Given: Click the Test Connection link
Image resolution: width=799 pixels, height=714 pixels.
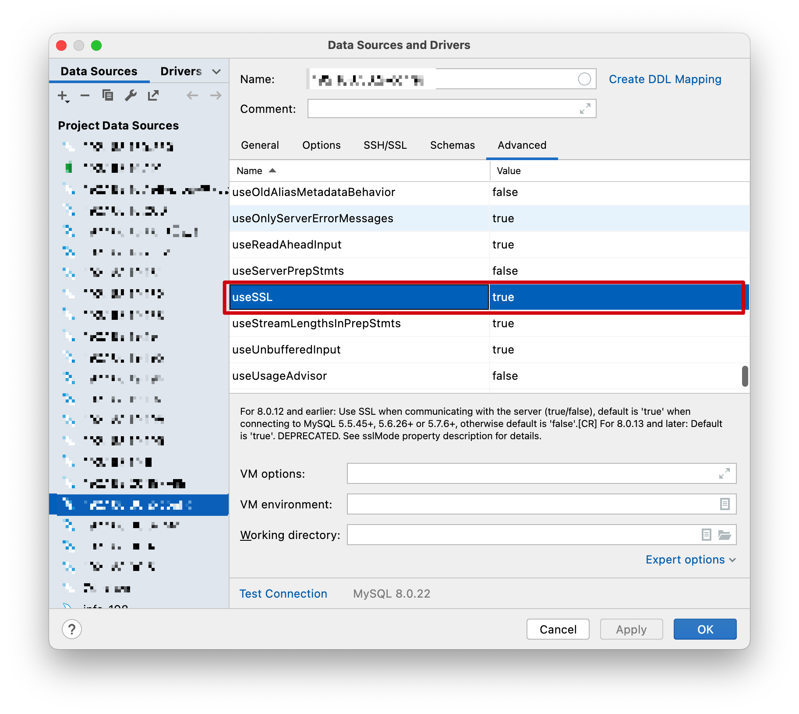Looking at the screenshot, I should click(x=283, y=594).
